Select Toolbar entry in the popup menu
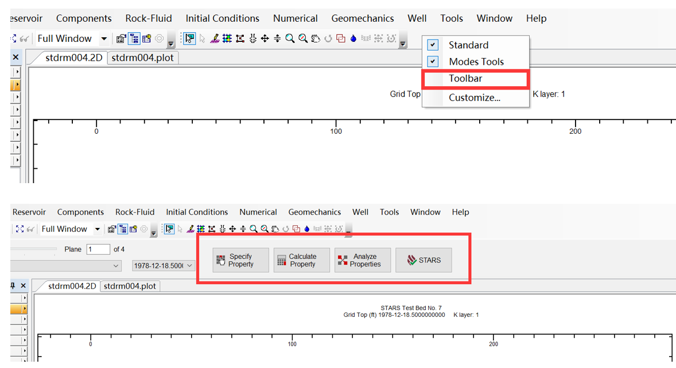This screenshot has width=676, height=368. tap(465, 79)
